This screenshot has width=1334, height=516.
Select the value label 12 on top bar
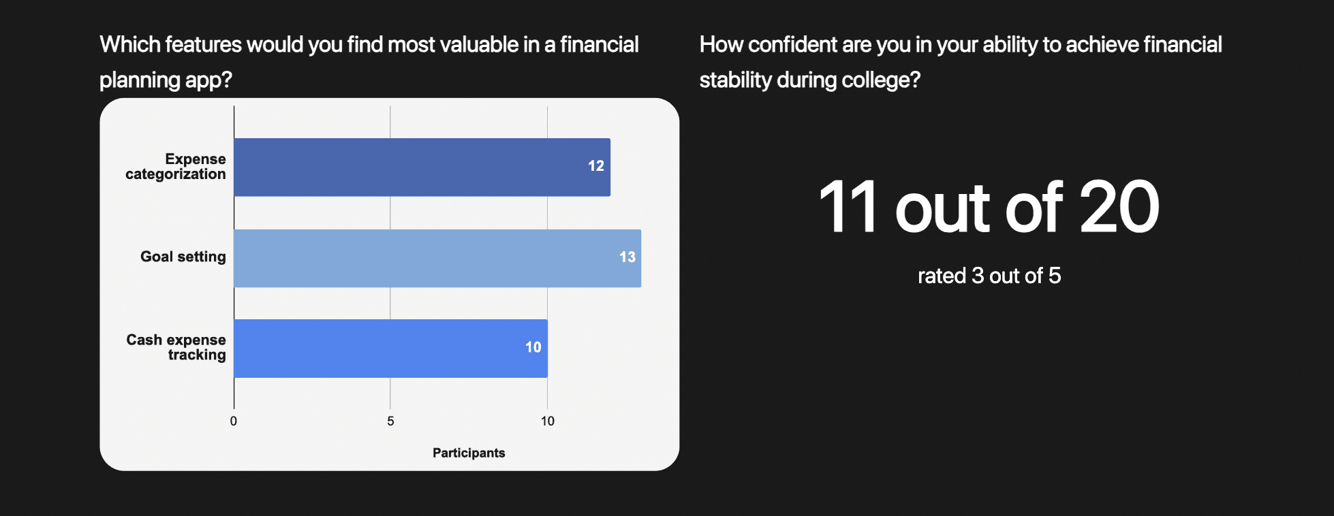tap(596, 166)
